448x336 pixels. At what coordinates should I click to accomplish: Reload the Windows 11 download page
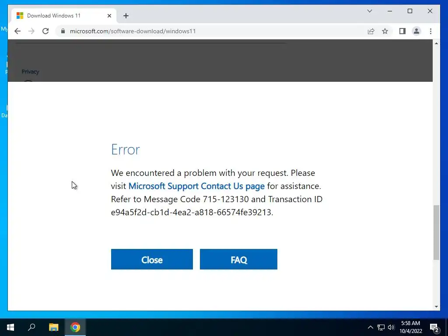[x=45, y=31]
